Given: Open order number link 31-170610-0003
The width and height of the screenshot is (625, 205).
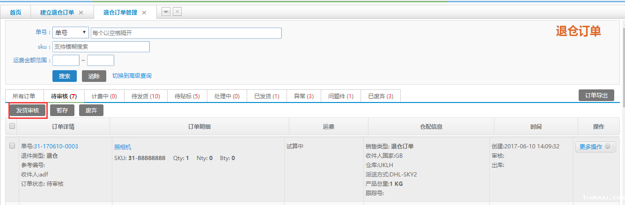Looking at the screenshot, I should pyautogui.click(x=56, y=146).
